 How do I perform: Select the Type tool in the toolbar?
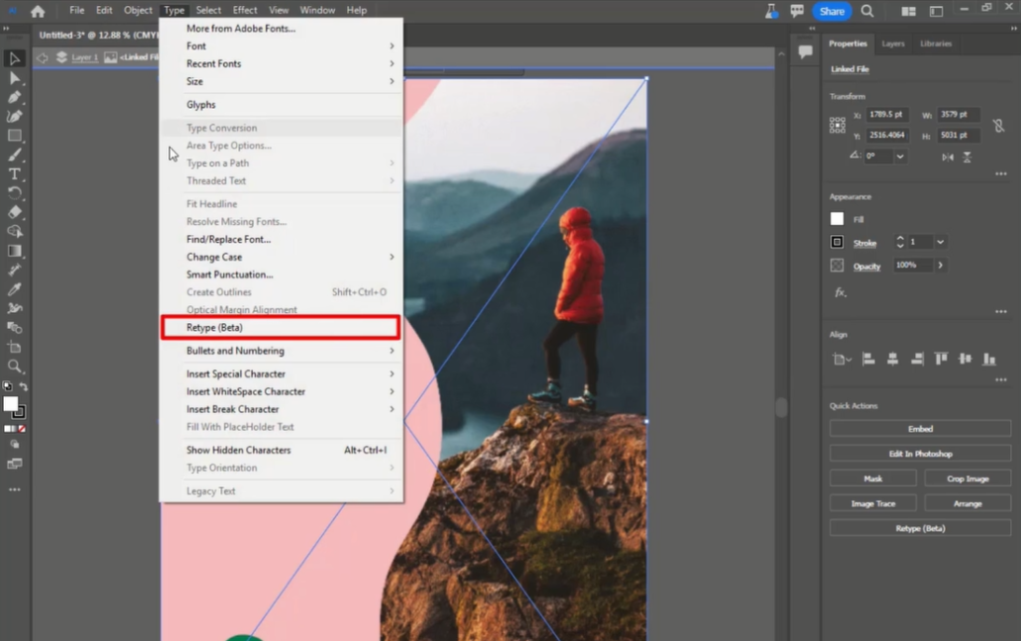(15, 174)
